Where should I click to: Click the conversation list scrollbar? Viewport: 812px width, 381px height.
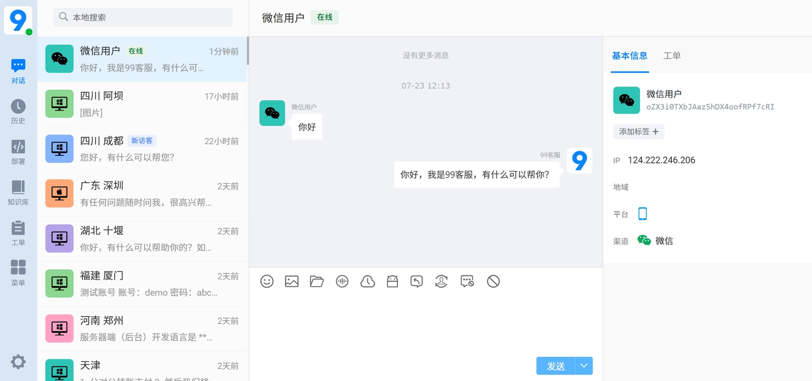248,51
